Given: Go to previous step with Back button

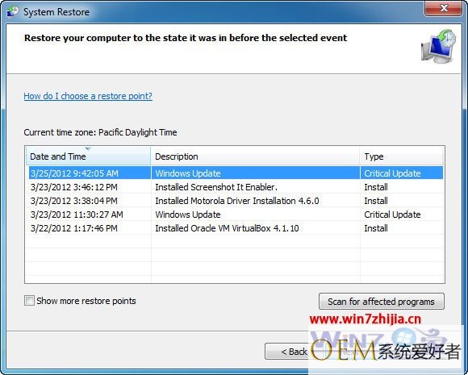Looking at the screenshot, I should click(286, 352).
